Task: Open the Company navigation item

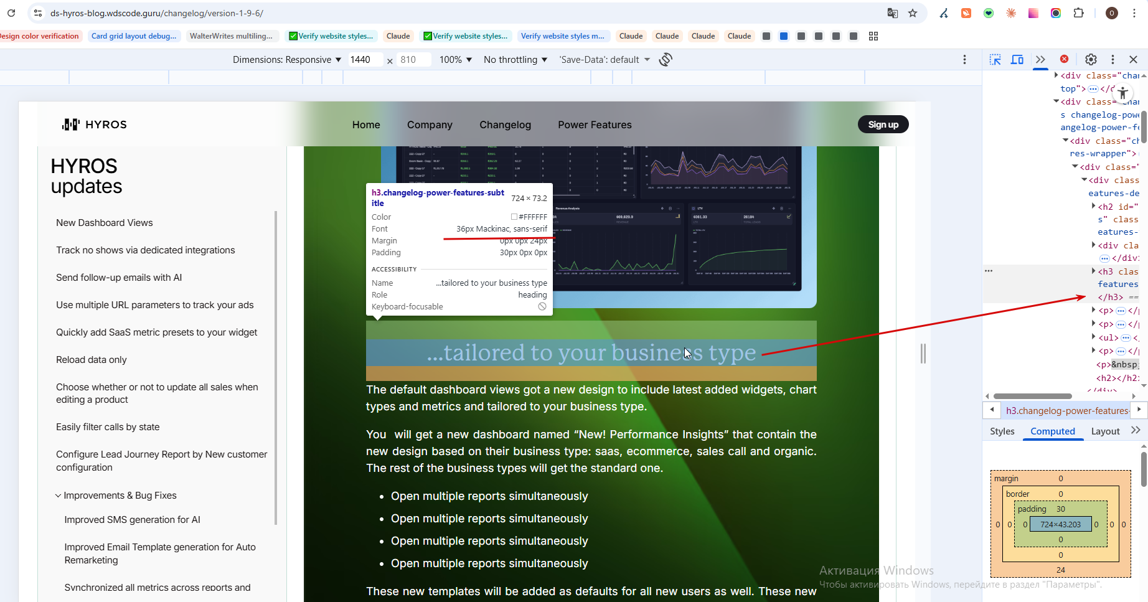Action: (x=430, y=125)
